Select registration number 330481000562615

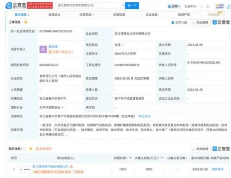pyautogui.click(x=127, y=65)
